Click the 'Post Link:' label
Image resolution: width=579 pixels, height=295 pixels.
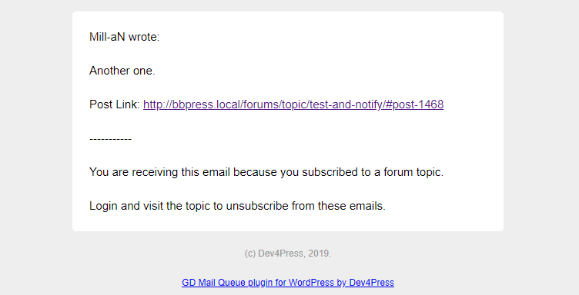[x=115, y=104]
